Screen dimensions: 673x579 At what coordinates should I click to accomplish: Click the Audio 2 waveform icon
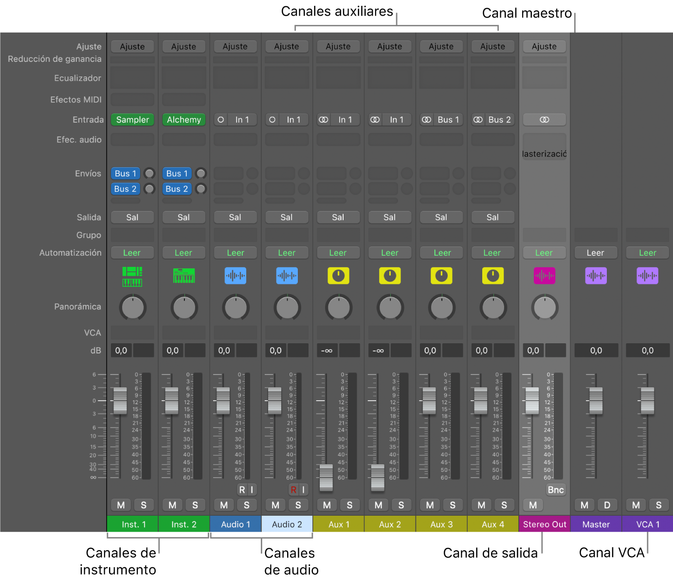pos(287,276)
